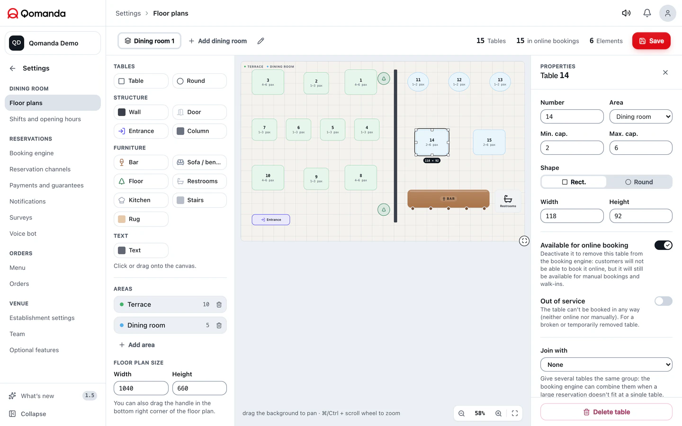Close the Table 14 properties panel

(x=665, y=72)
